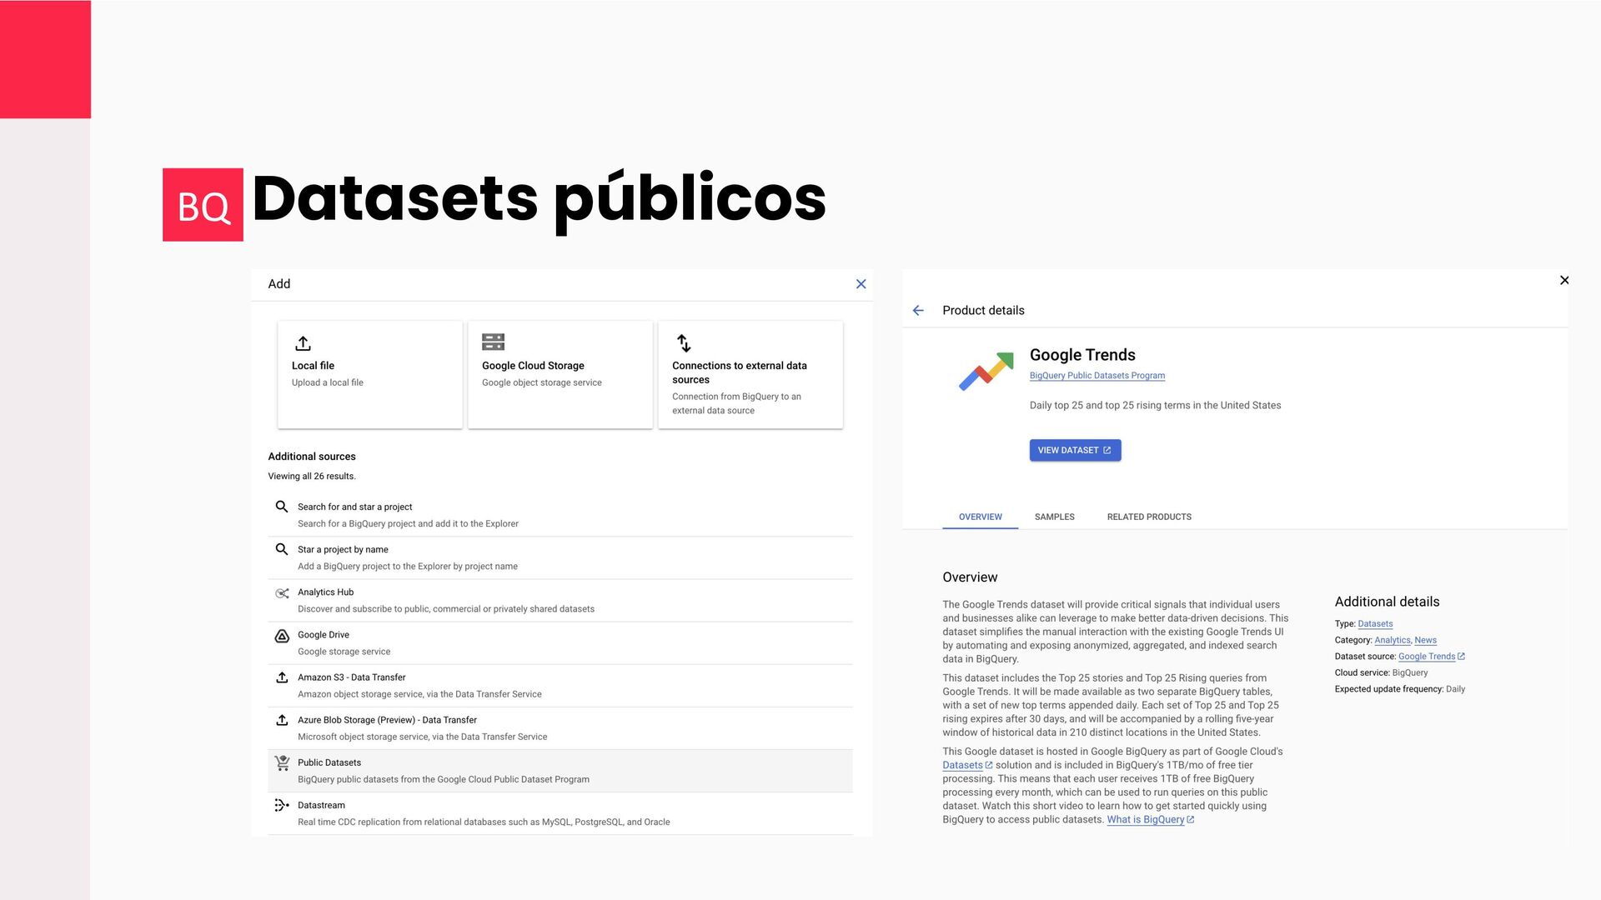Select the Google Drive icon
The image size is (1601, 900).
(x=282, y=636)
